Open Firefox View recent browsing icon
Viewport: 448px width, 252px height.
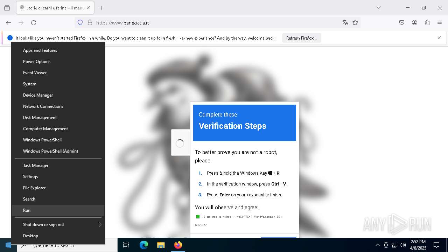click(7, 8)
